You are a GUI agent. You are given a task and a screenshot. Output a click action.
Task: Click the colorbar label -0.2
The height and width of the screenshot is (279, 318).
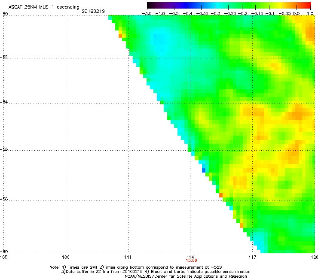point(243,14)
